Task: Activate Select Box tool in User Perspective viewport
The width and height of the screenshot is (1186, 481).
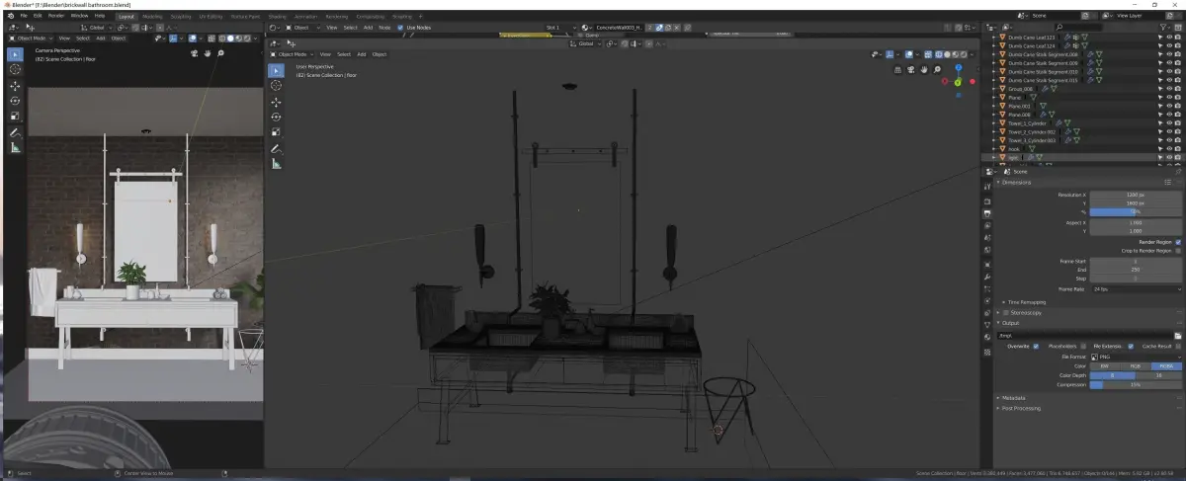Action: (x=276, y=70)
